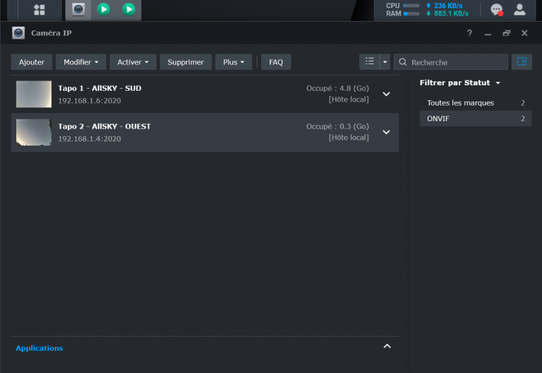
Task: Open the Modifier dropdown
Action: point(81,62)
